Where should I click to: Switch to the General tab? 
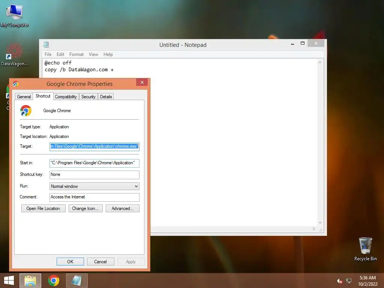[x=24, y=97]
